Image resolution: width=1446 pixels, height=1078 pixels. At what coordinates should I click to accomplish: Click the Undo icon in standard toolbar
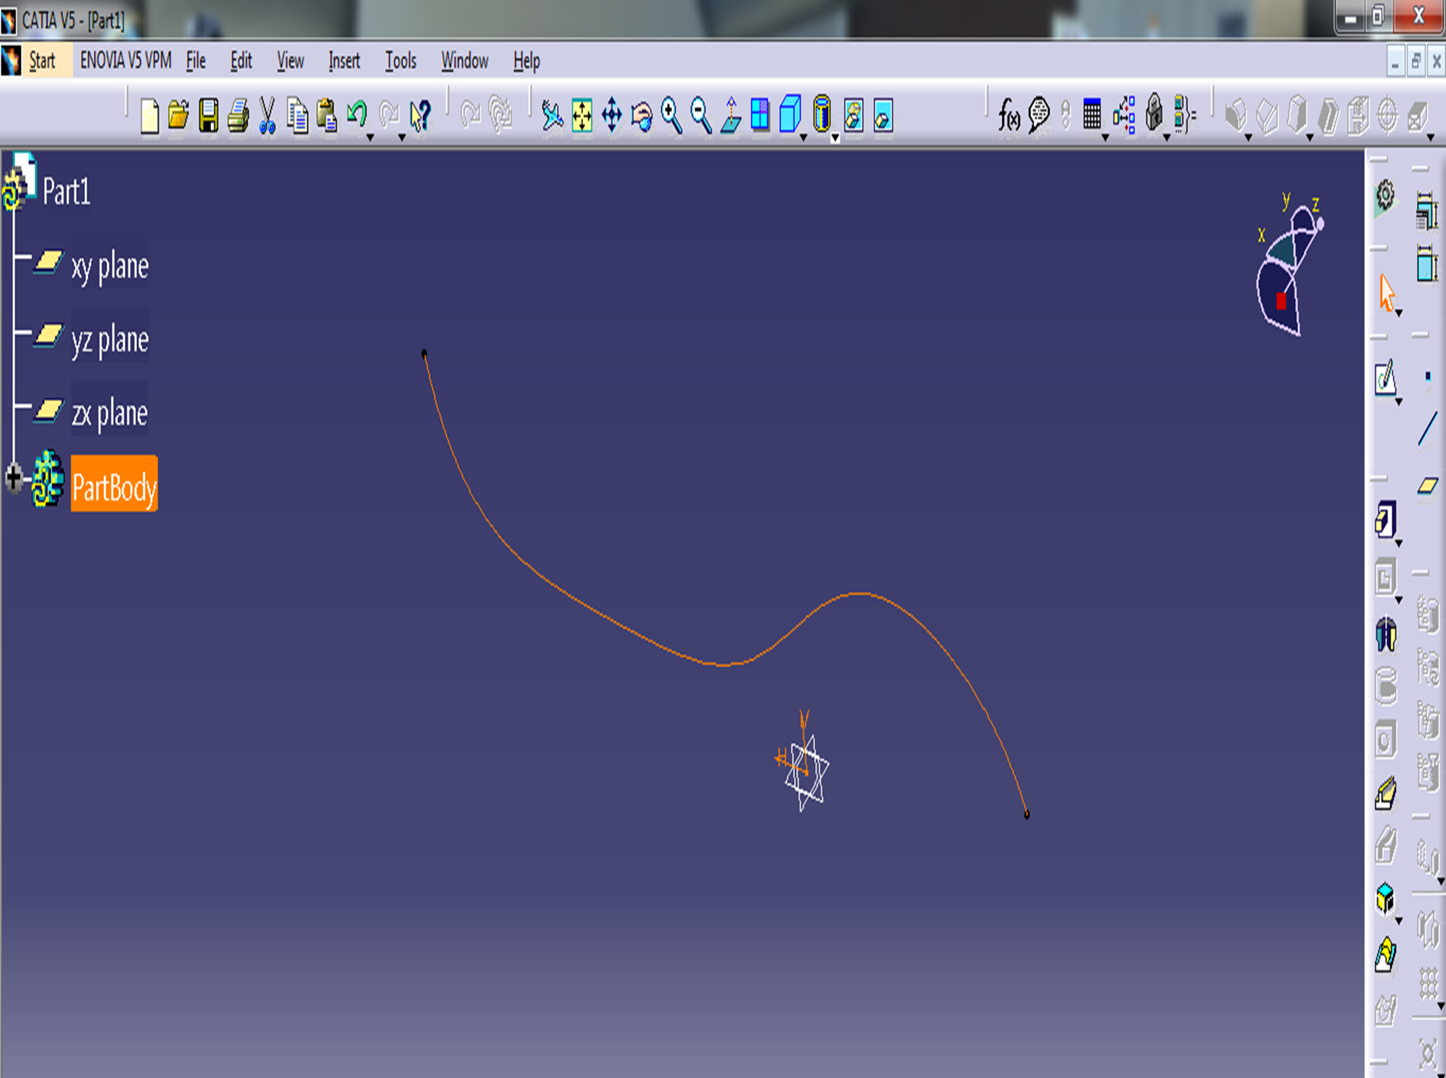click(x=357, y=115)
